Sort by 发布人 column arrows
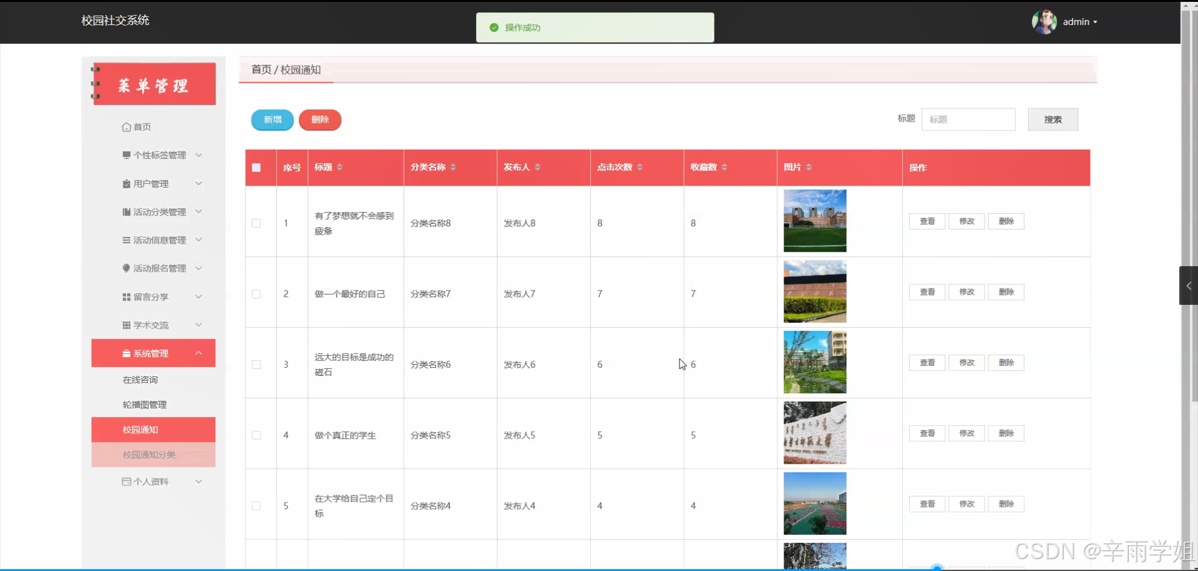The height and width of the screenshot is (571, 1198). 537,167
